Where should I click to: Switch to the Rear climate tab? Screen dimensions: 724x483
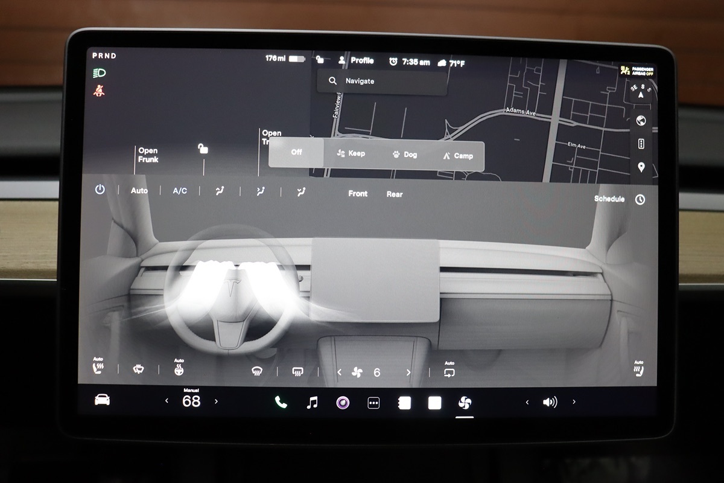tap(395, 194)
